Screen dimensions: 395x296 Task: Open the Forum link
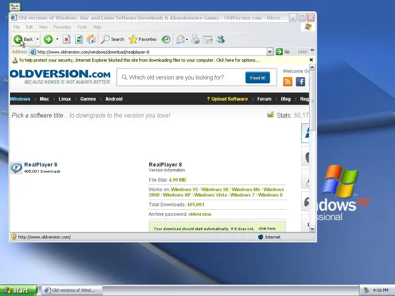264,99
